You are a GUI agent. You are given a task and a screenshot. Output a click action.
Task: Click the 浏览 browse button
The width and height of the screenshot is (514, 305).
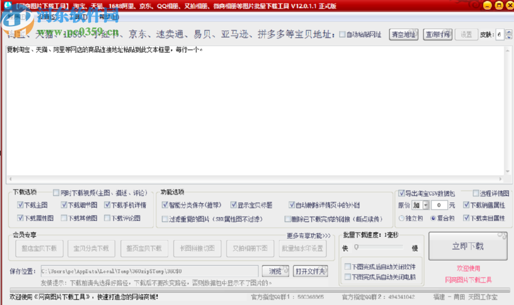click(275, 271)
